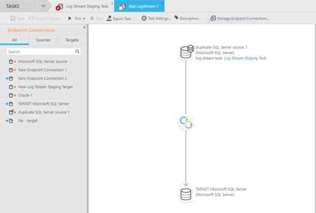Select New Endpoint Connection 2
The width and height of the screenshot is (316, 213).
42,79
